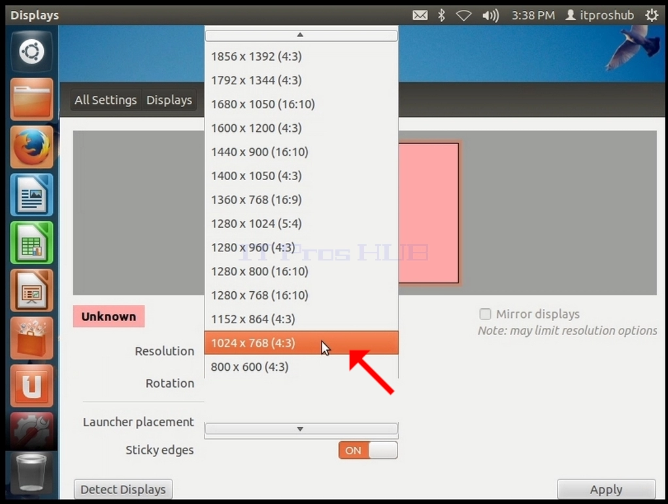Choose 1152 x 864 (4:3) resolution

pyautogui.click(x=301, y=319)
